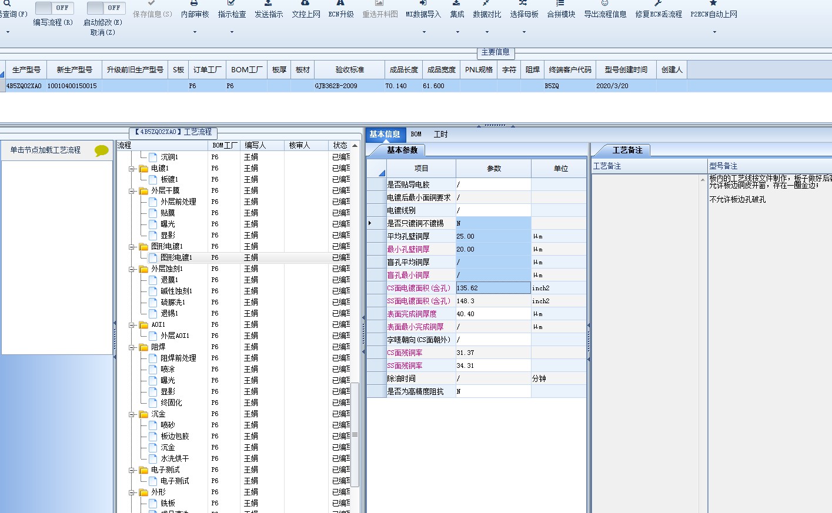
Task: Click the document icon beside 板边包胶
Action: click(x=153, y=436)
